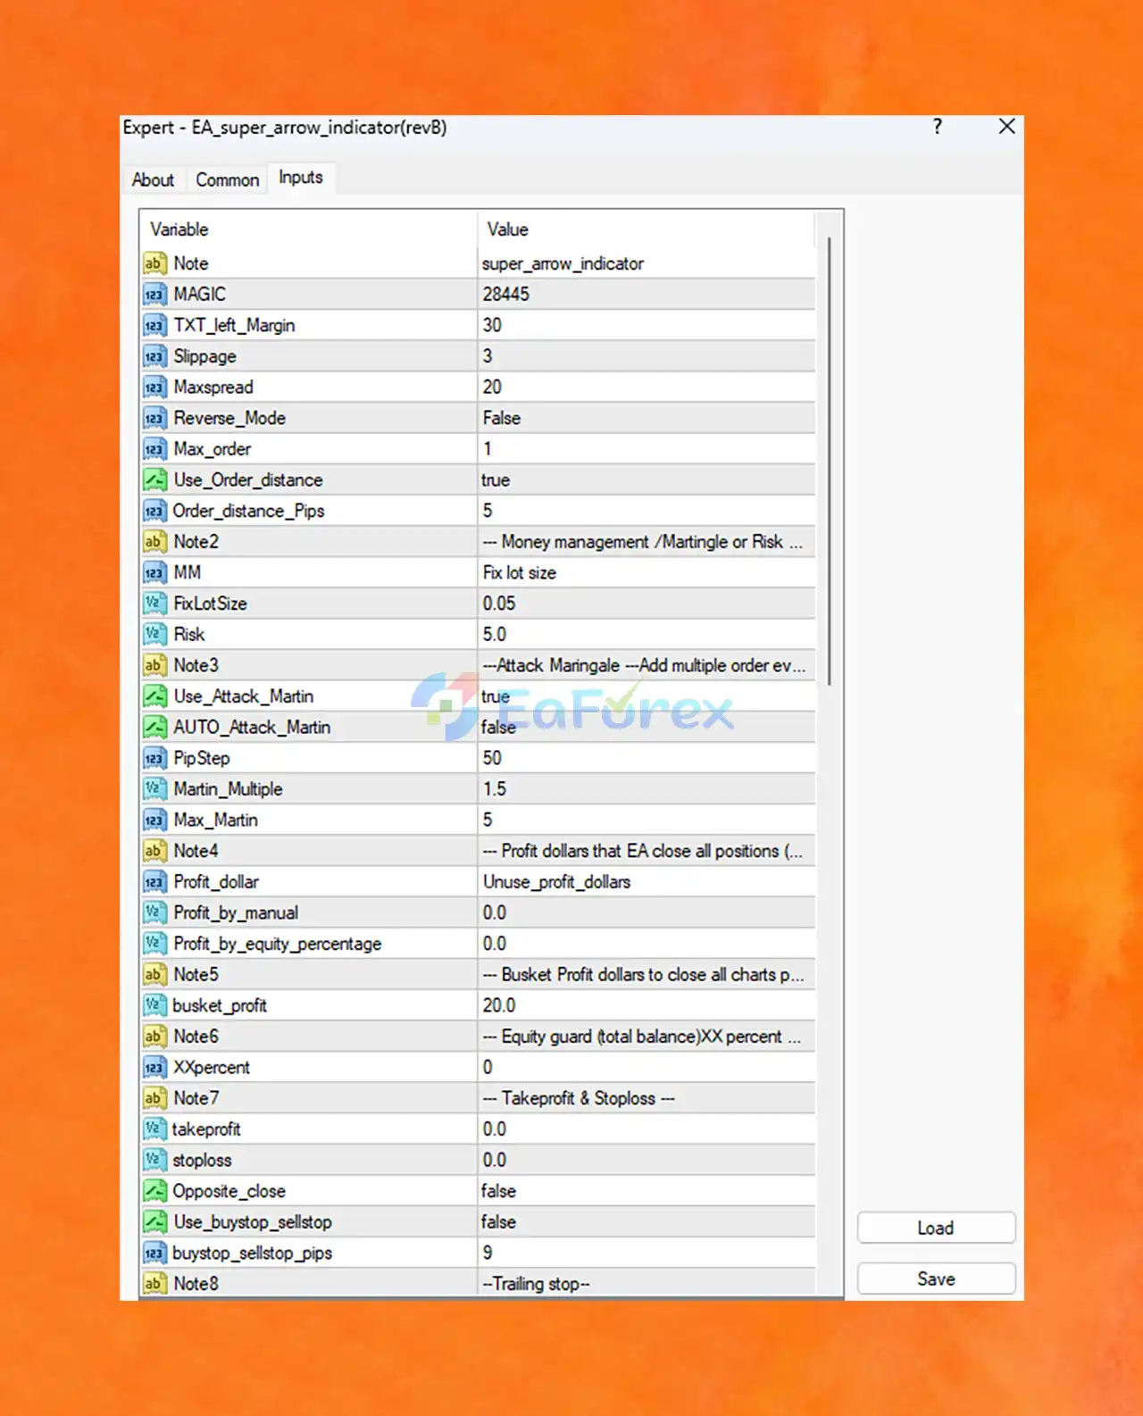Click the boolean icon beside Use_buystop_sellstop
The width and height of the screenshot is (1143, 1416).
tap(155, 1222)
